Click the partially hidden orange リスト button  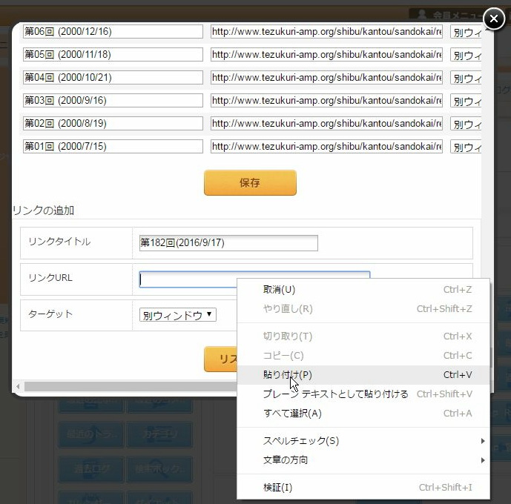(x=220, y=359)
